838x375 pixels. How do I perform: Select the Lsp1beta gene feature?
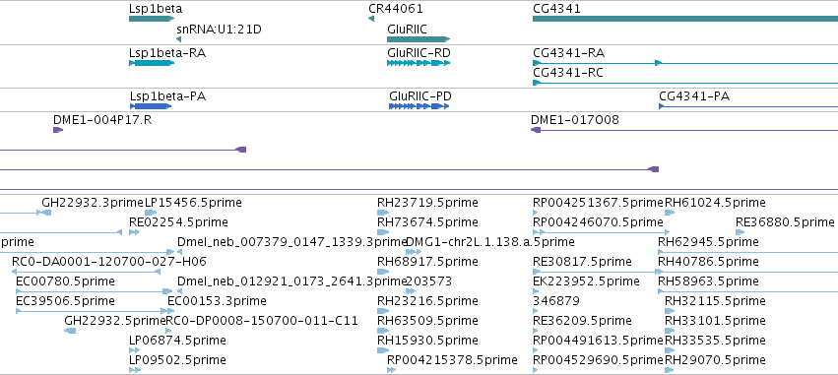[152, 19]
